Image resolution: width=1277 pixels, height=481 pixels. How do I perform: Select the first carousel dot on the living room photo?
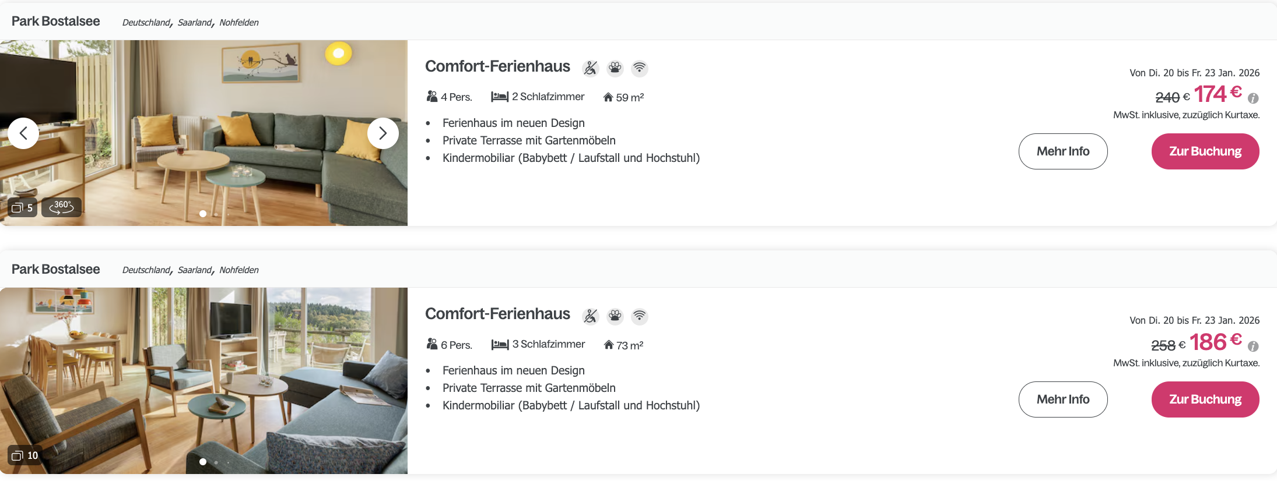(203, 214)
